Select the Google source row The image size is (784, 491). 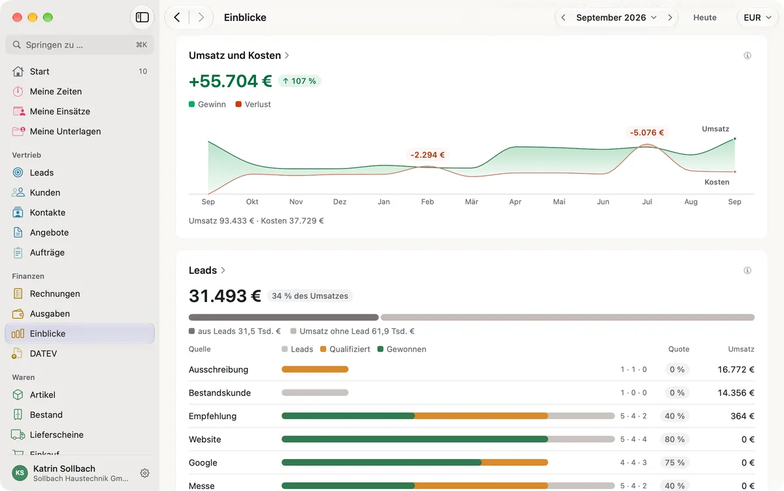[x=472, y=463]
